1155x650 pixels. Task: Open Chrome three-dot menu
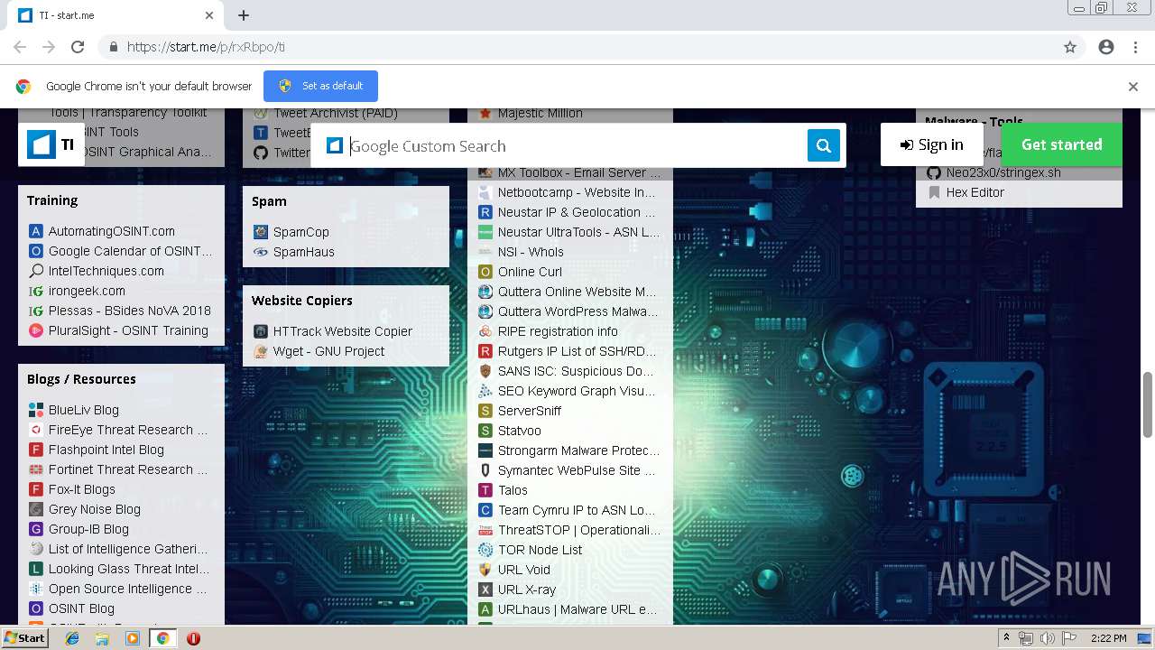tap(1135, 47)
